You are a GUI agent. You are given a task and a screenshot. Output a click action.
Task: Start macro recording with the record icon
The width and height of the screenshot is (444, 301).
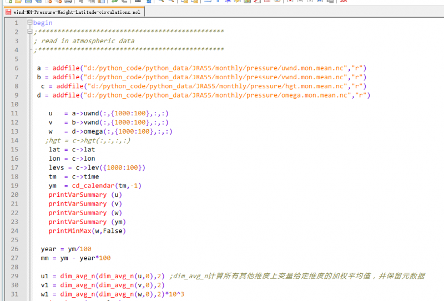(290, 1)
